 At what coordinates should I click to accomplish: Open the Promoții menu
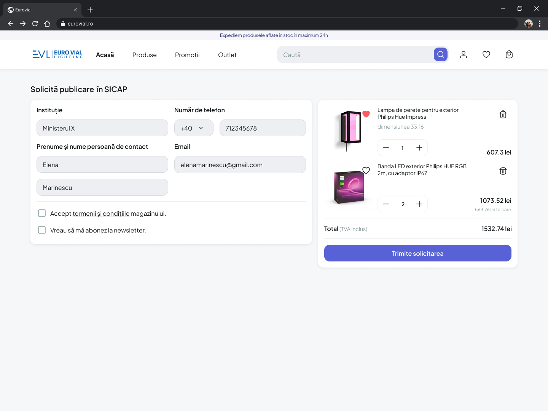(187, 55)
